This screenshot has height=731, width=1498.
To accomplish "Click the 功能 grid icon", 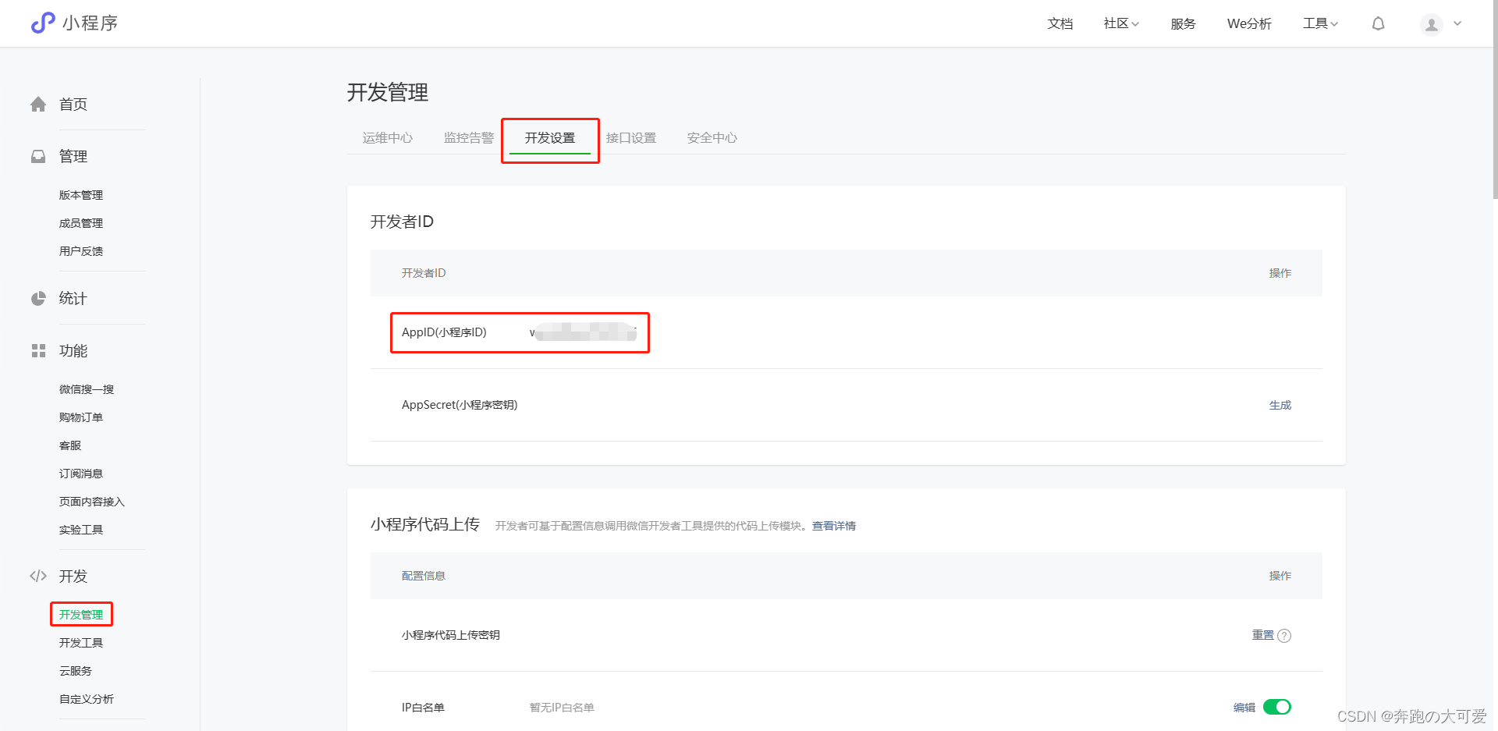I will click(x=38, y=350).
